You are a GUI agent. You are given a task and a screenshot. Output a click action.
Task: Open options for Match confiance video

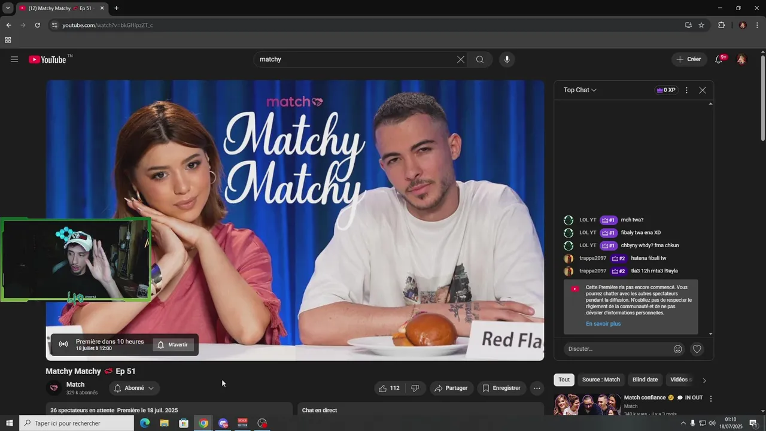711,399
